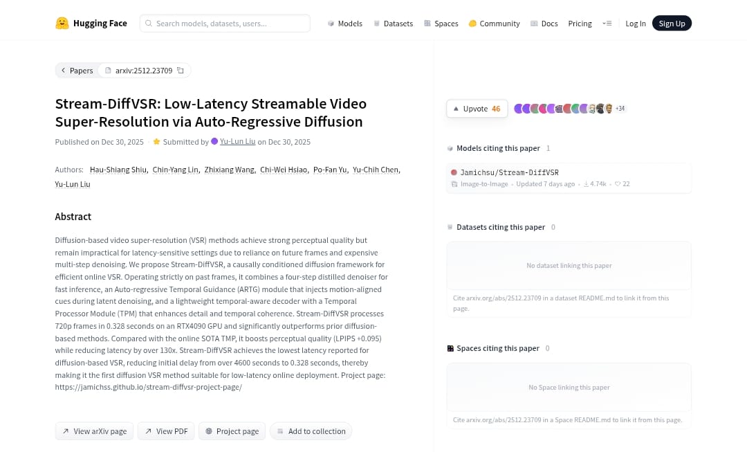Click the Hugging Face logo emoji
747x452 pixels.
[x=62, y=24]
